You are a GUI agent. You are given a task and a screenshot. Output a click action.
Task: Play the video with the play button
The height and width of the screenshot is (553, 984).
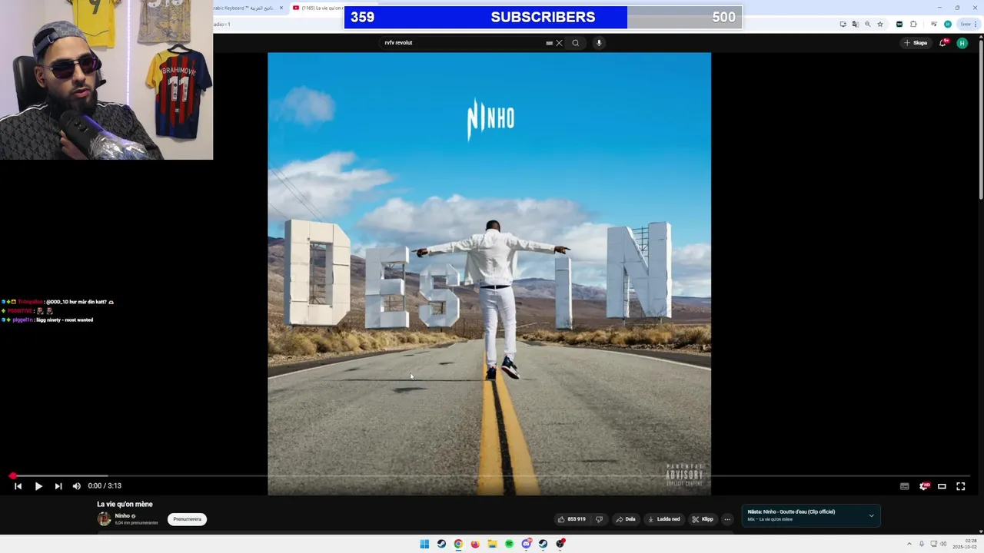[x=38, y=486]
